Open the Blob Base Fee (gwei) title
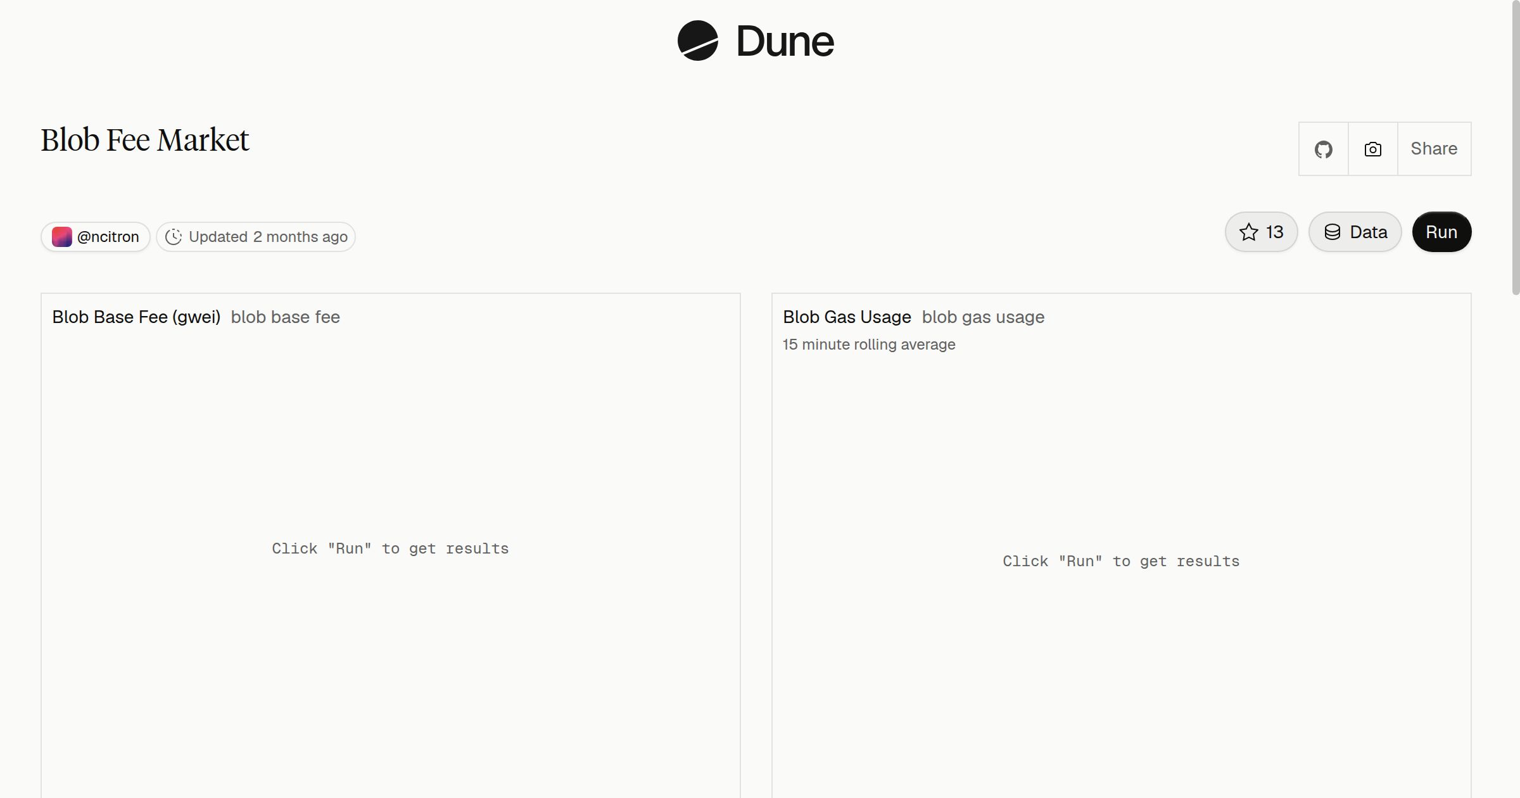Screen dimensions: 1520x798 coord(136,317)
